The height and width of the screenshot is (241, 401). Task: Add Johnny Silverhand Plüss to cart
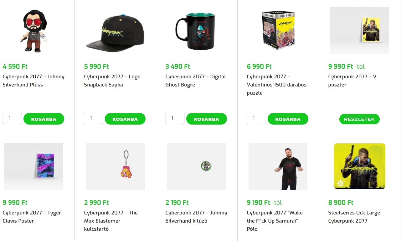44,119
